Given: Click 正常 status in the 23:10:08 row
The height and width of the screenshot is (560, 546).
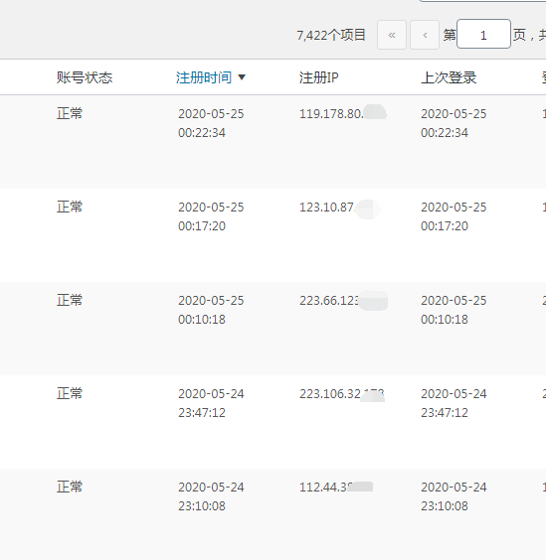Looking at the screenshot, I should tap(70, 487).
